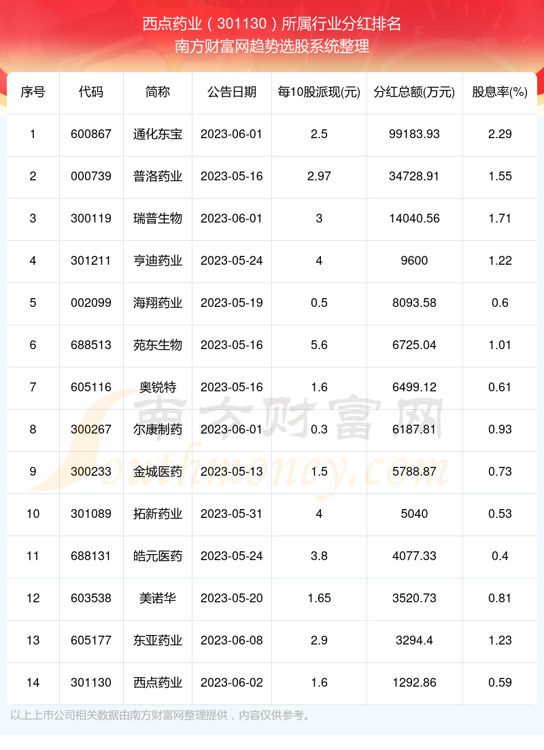Screen dimensions: 544x750
Task: Click the 每10股派现(元) header
Action: [319, 93]
